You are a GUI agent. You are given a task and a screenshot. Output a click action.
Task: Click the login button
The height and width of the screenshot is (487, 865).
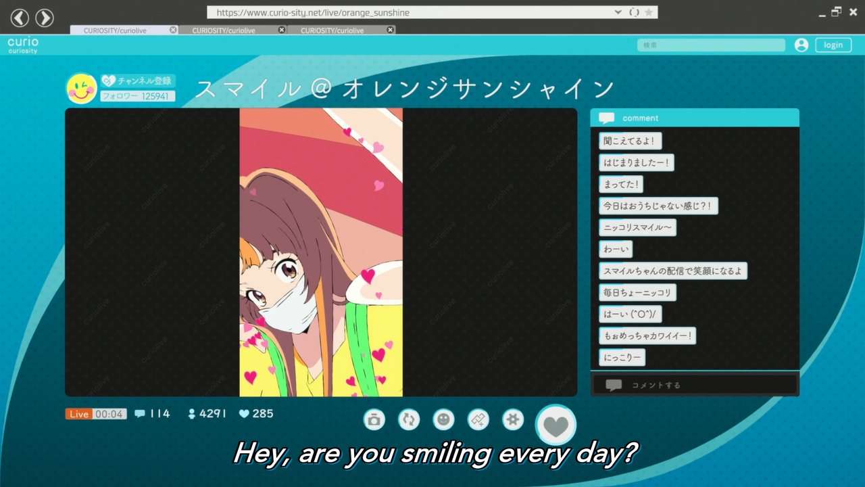tap(833, 45)
